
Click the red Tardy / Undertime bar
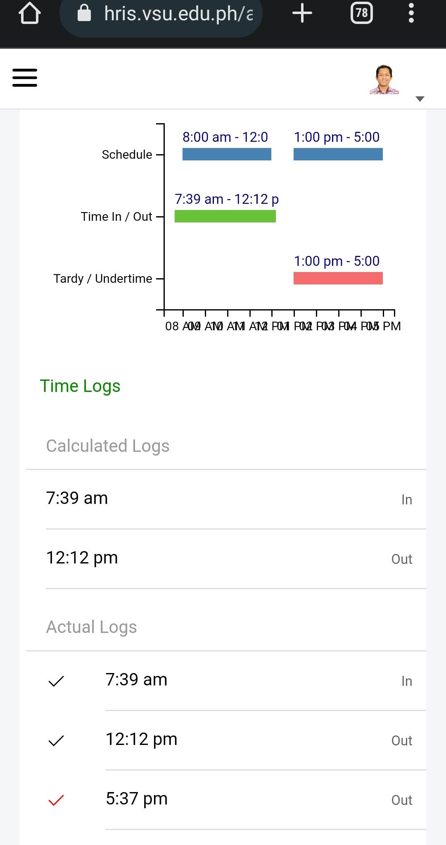click(x=338, y=278)
